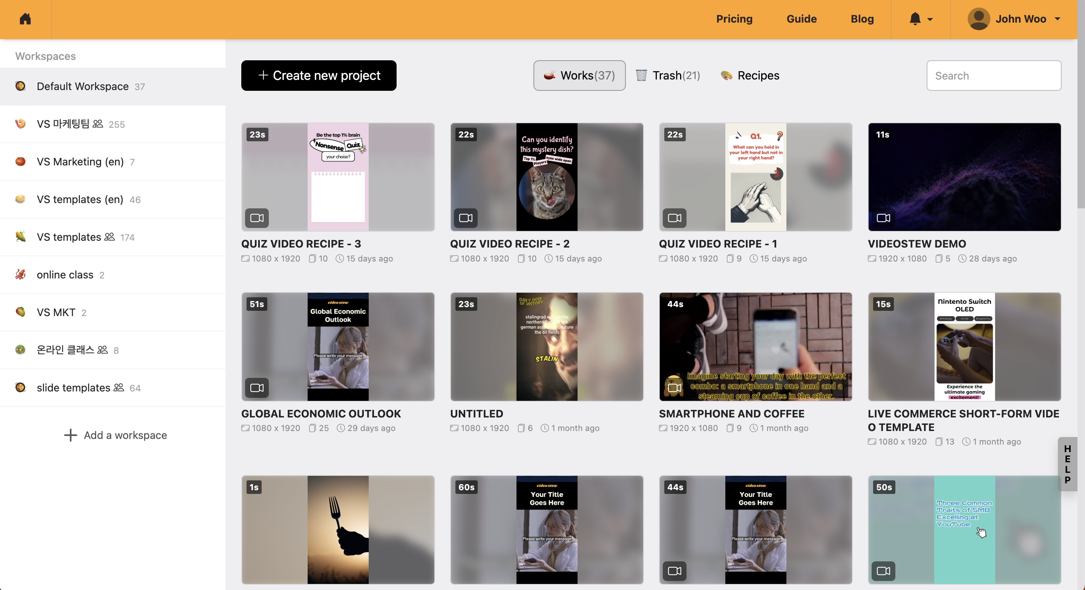The height and width of the screenshot is (590, 1085).
Task: Open the Smartphone and Coffee thumbnail
Action: coord(755,346)
